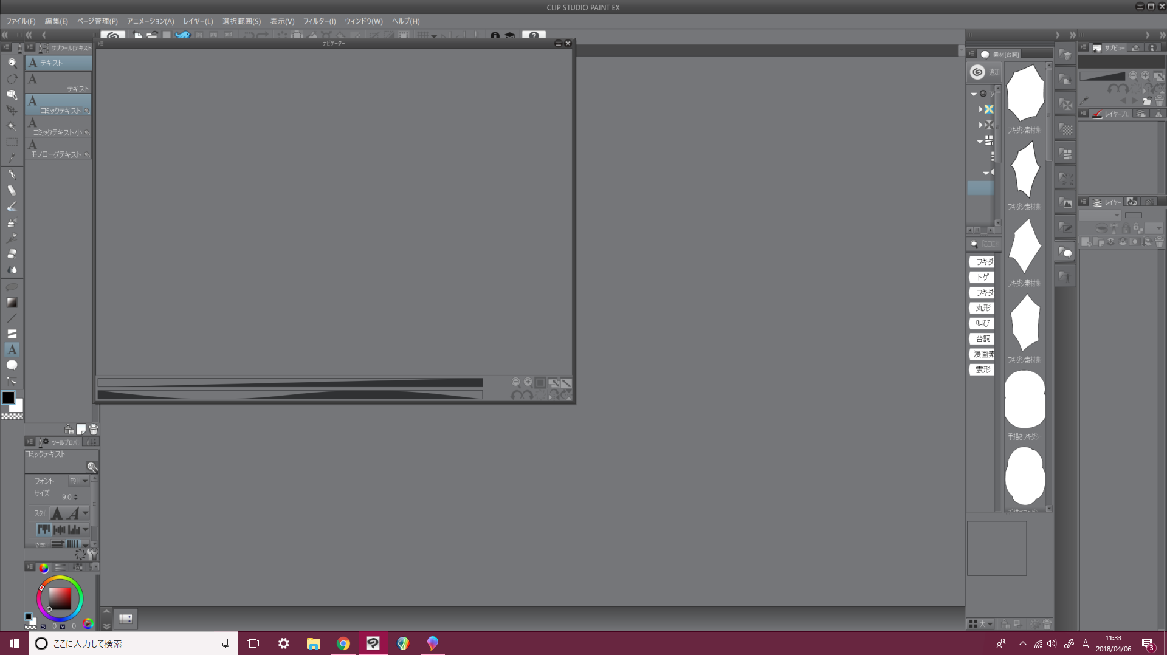Screen dimensions: 1167x655
Task: Switch to the レイヤープロパティ tab
Action: click(x=1110, y=114)
